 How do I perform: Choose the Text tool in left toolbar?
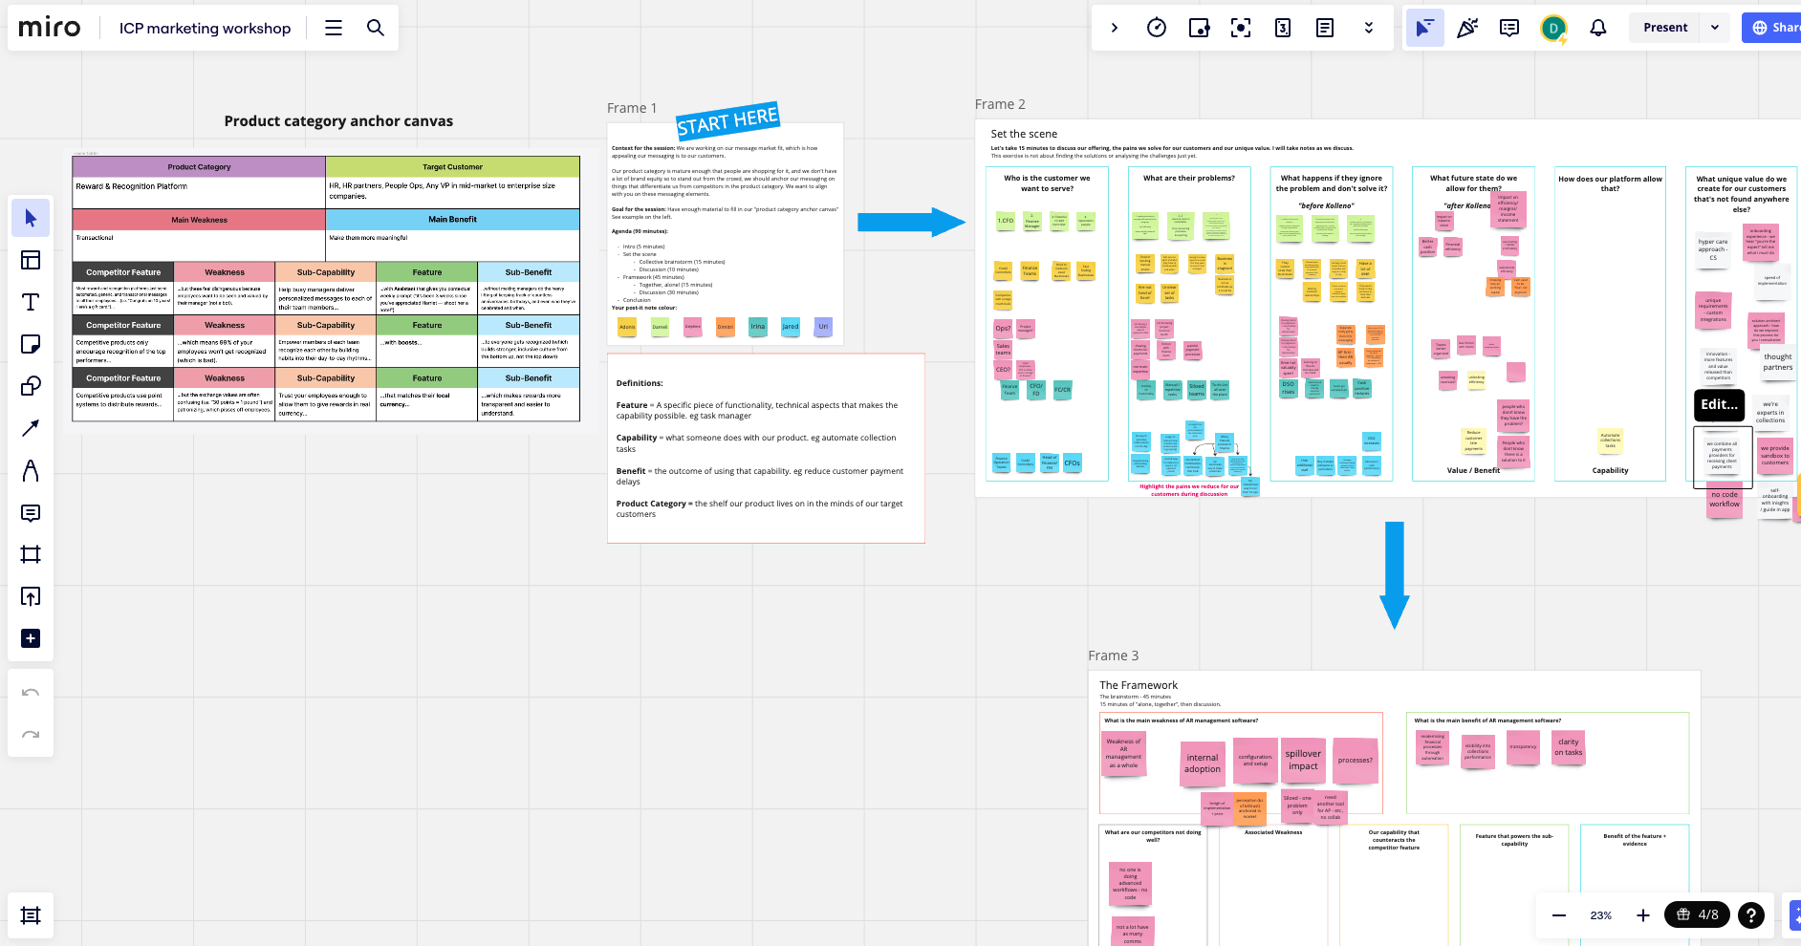click(31, 302)
